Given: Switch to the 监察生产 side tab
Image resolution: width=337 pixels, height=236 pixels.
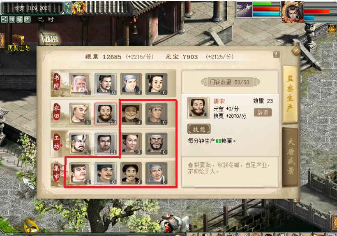Looking at the screenshot, I should click(290, 94).
